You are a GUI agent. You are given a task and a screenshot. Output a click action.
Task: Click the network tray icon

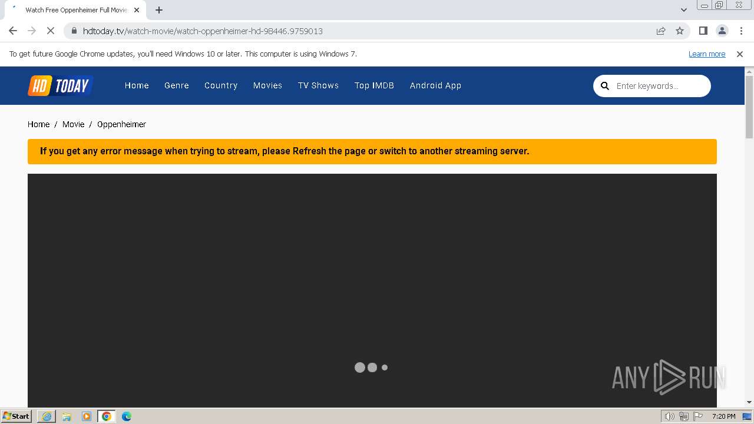click(684, 416)
